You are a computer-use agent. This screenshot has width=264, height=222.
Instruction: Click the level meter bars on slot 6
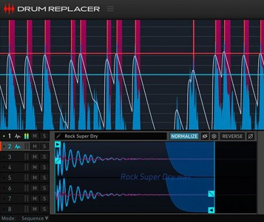[x=26, y=188]
